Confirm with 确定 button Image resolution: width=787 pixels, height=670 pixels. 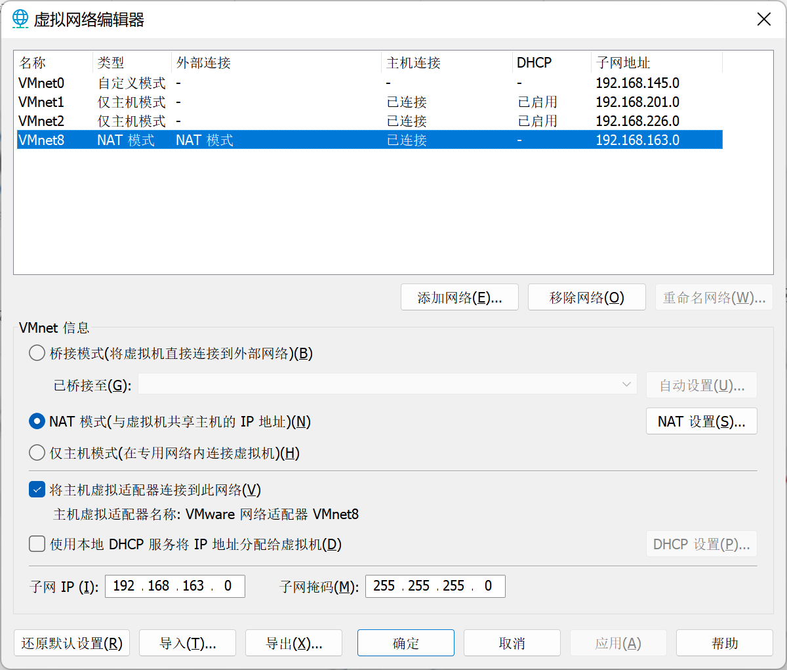coord(406,643)
